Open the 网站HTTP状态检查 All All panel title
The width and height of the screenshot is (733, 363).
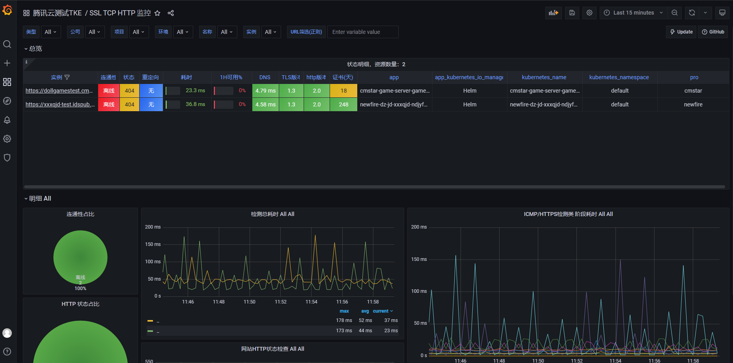(x=272, y=349)
